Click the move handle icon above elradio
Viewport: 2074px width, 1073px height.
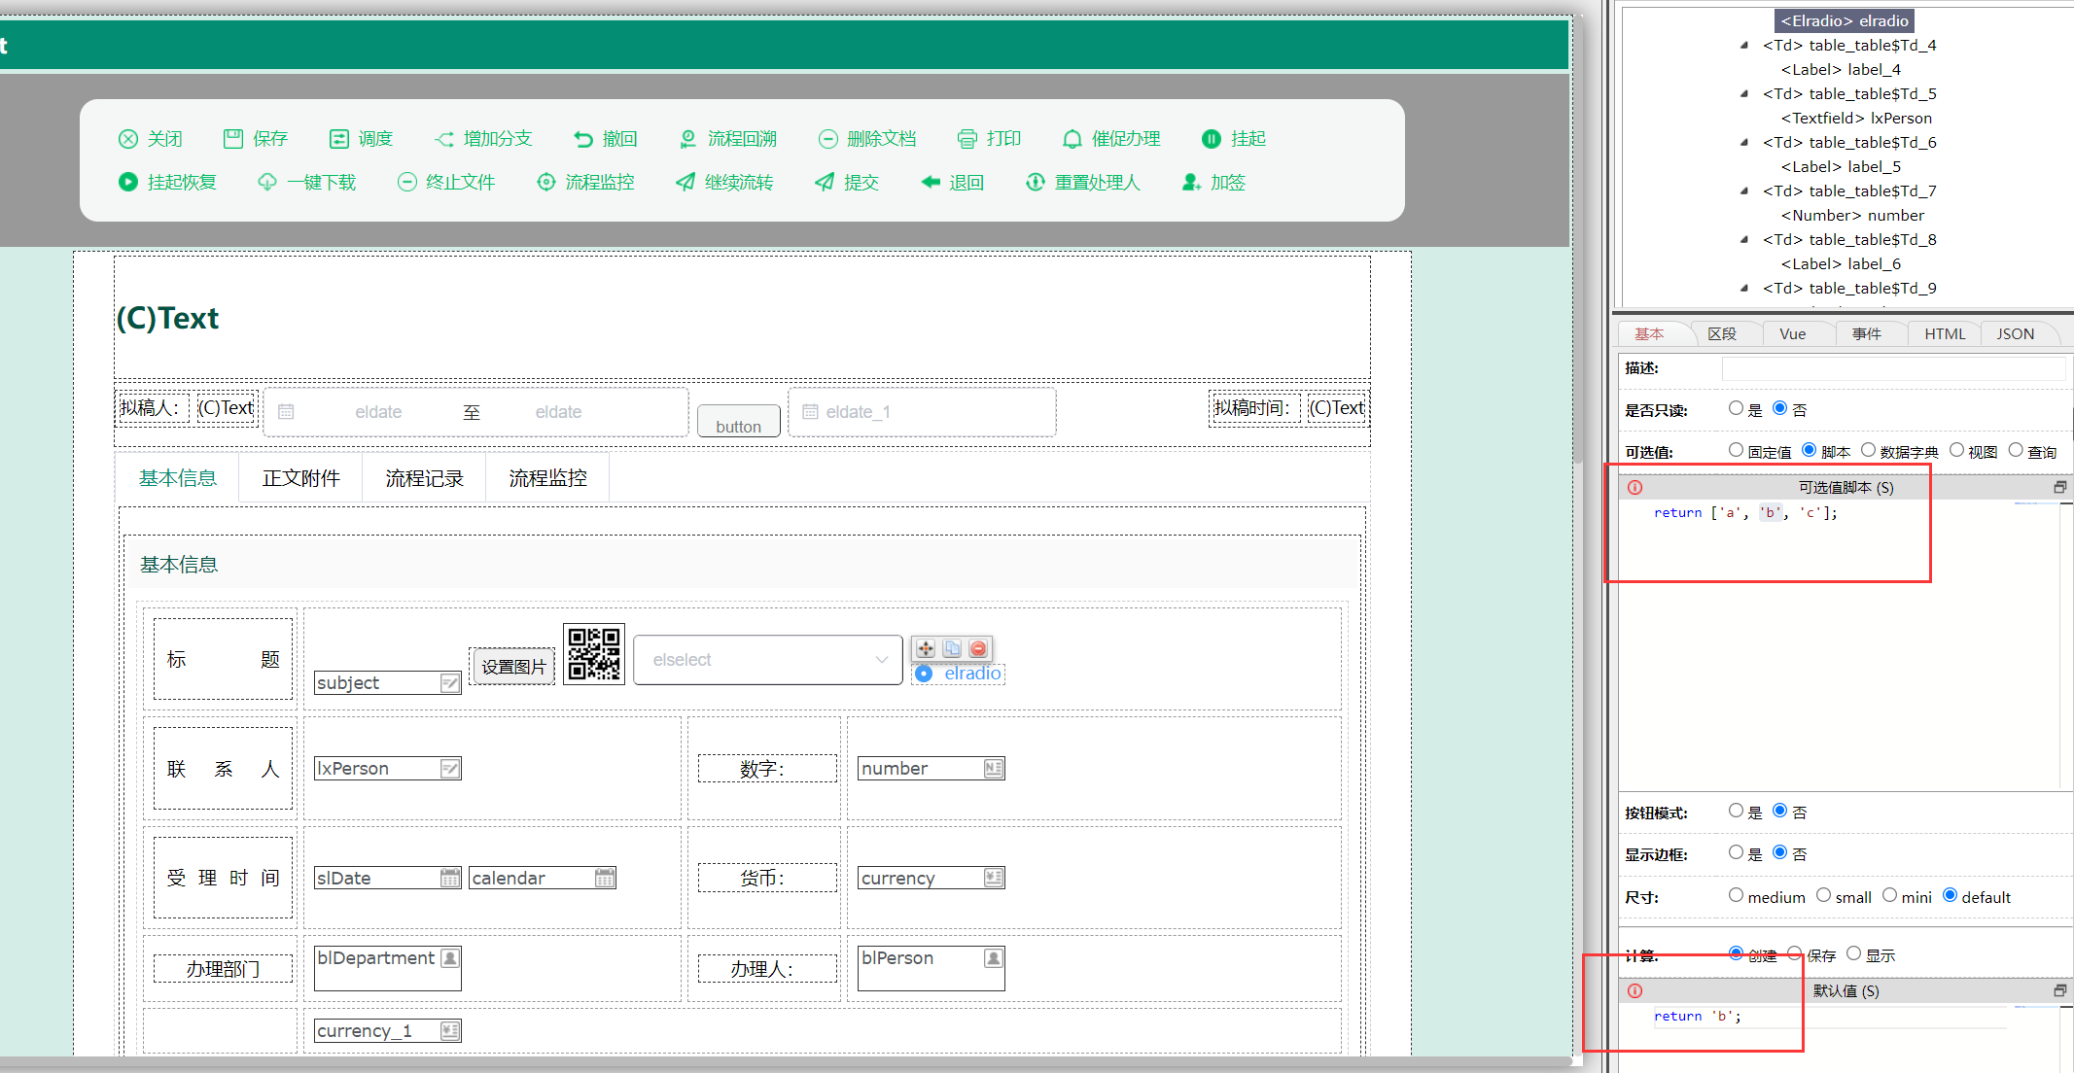pyautogui.click(x=925, y=648)
